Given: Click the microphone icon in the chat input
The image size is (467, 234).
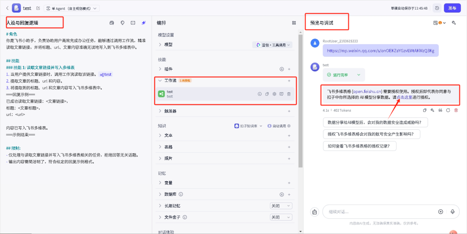Looking at the screenshot, I should click(x=453, y=212).
